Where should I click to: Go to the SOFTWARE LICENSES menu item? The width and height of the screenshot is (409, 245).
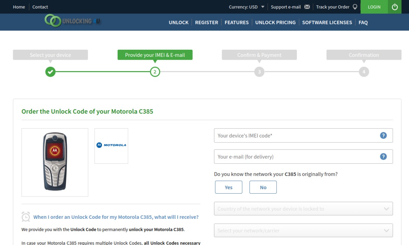(327, 22)
